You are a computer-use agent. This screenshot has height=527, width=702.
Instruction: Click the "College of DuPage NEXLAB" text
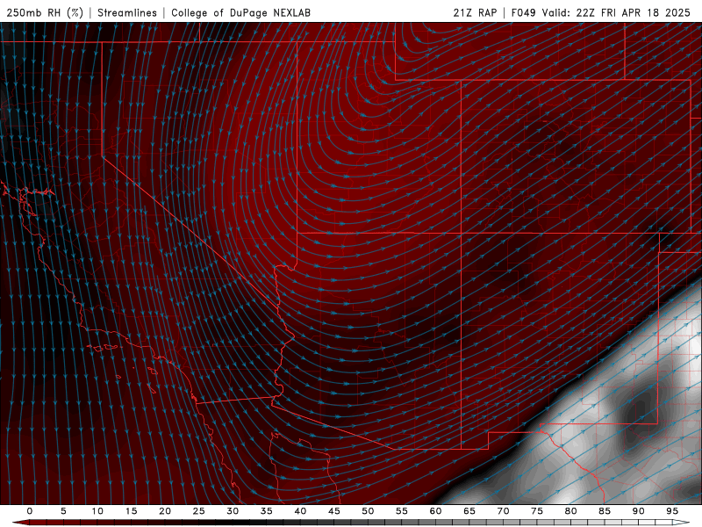(x=240, y=12)
